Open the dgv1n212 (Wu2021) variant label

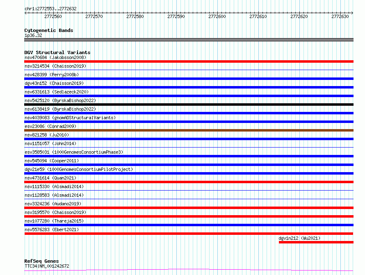click(299, 238)
